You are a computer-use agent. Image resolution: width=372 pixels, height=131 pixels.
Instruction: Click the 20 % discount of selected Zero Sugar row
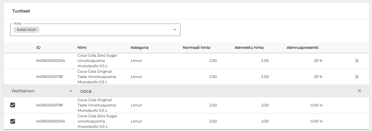coord(318,61)
